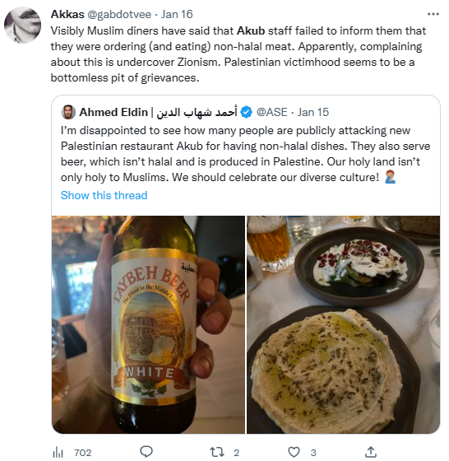Image resolution: width=449 pixels, height=461 pixels.
Task: Click the Akkas display name
Action: 67,14
